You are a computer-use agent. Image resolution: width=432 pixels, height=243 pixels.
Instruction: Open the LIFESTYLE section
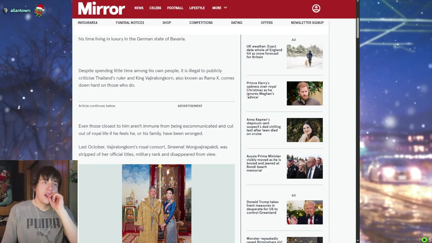pos(197,8)
